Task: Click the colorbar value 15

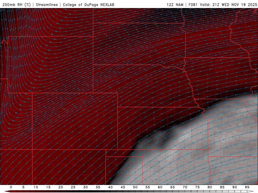Action: tap(48, 187)
